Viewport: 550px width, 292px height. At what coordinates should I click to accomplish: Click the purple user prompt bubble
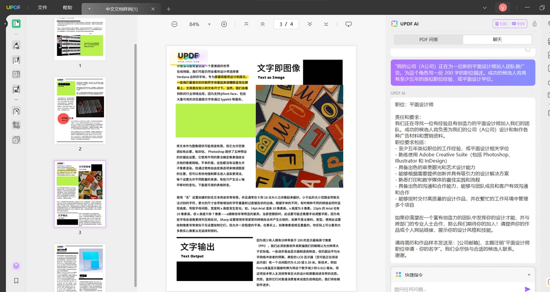coord(463,72)
